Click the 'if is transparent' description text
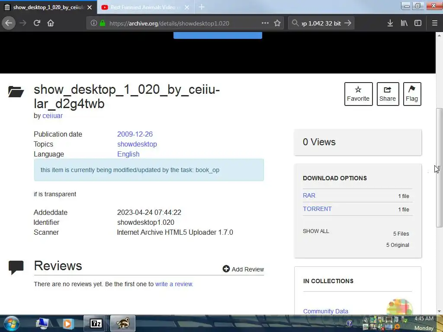Viewport: 443px width, 332px height. tap(55, 194)
